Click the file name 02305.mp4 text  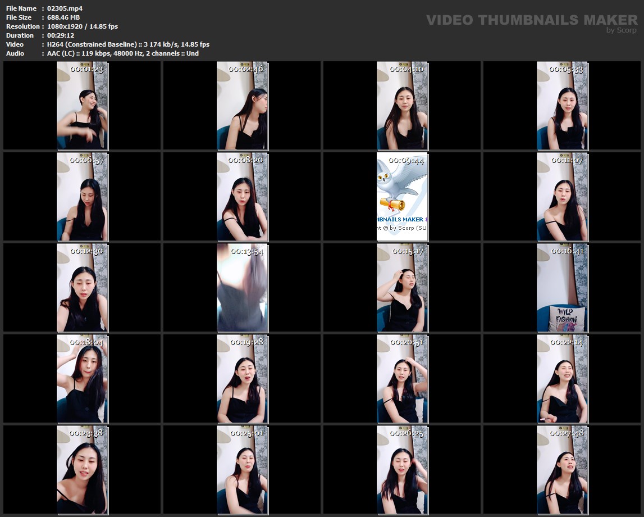point(65,8)
